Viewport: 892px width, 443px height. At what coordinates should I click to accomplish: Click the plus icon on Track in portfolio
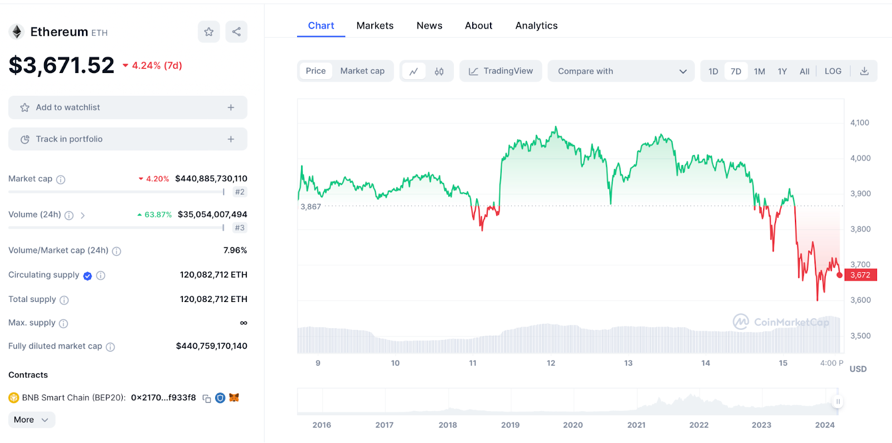coord(231,139)
